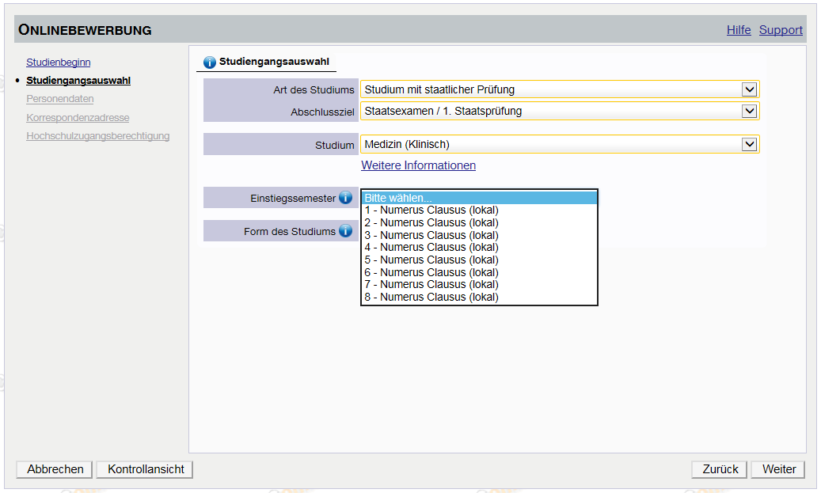The height and width of the screenshot is (493, 821).
Task: Click info icon beside Form des Studiums
Action: [x=345, y=231]
